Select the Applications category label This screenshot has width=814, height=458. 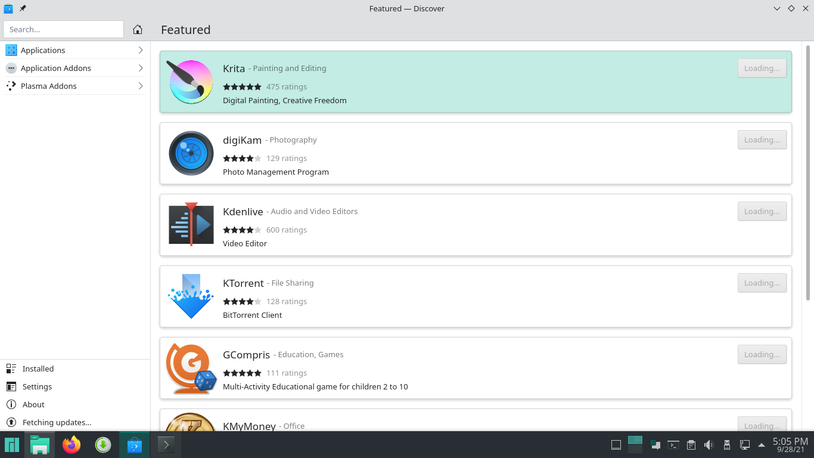pos(43,50)
